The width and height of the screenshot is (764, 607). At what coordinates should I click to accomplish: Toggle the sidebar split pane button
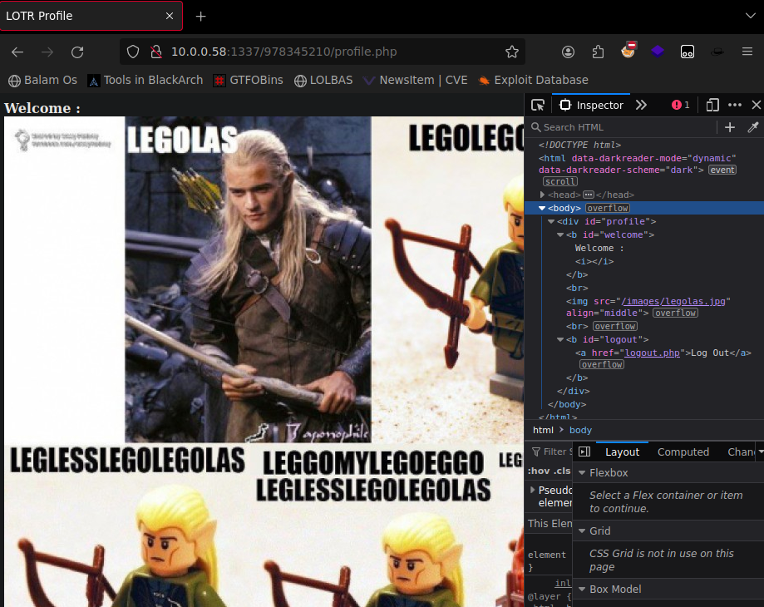[x=584, y=452]
